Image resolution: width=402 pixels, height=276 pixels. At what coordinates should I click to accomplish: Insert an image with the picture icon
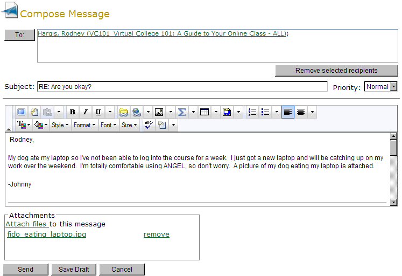[159, 112]
